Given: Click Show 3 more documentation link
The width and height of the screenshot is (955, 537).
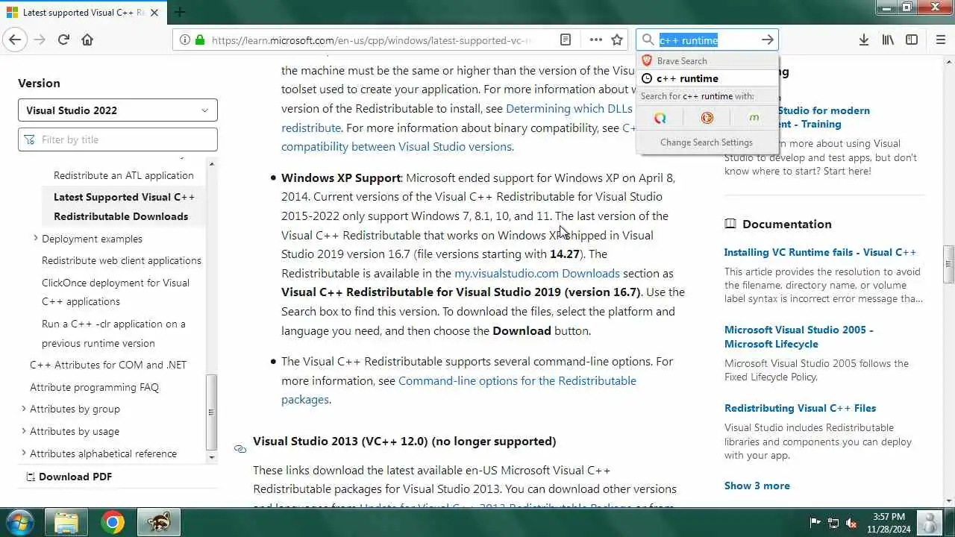Looking at the screenshot, I should (757, 486).
